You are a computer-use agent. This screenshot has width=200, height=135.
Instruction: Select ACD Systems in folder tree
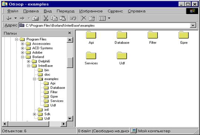tap(43, 48)
